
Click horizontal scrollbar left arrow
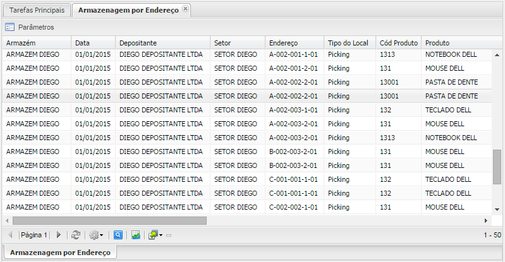click(7, 220)
